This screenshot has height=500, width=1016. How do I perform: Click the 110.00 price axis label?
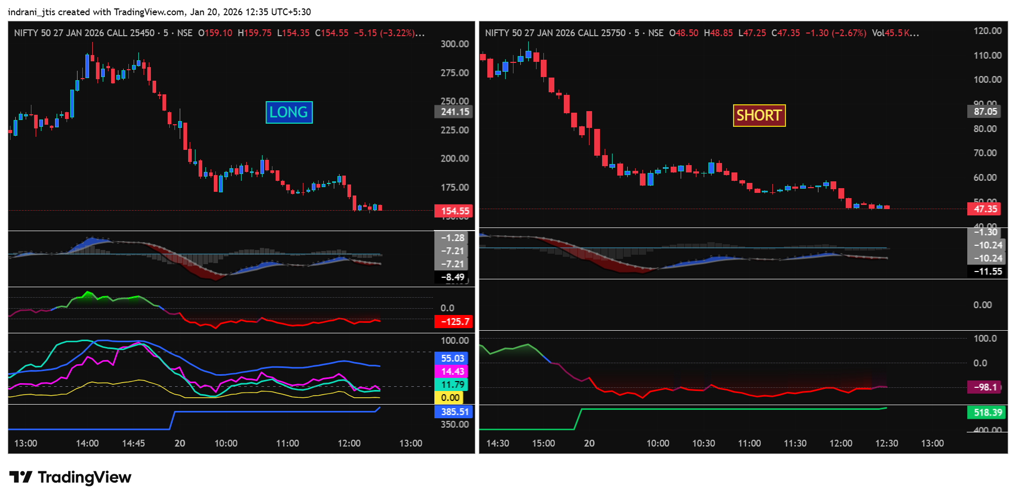[x=988, y=55]
